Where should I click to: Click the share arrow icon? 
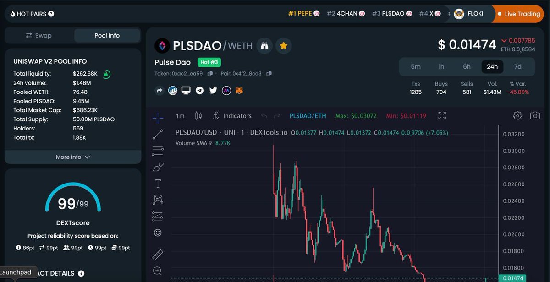tap(159, 91)
